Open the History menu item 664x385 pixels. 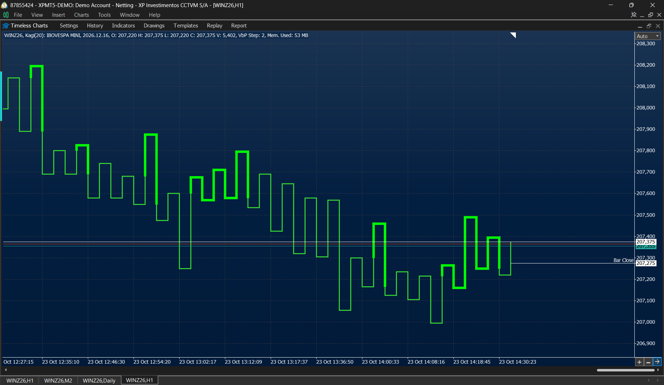tap(95, 26)
